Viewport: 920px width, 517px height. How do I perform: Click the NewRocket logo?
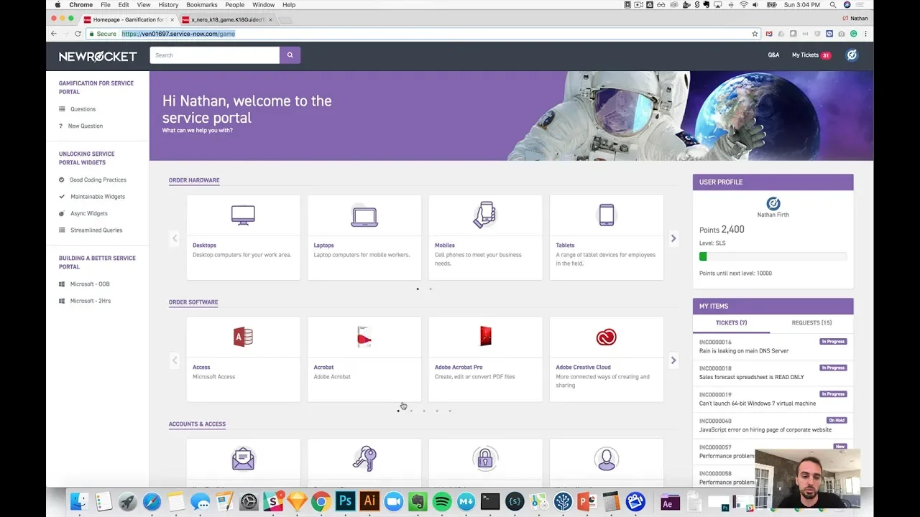coord(97,56)
